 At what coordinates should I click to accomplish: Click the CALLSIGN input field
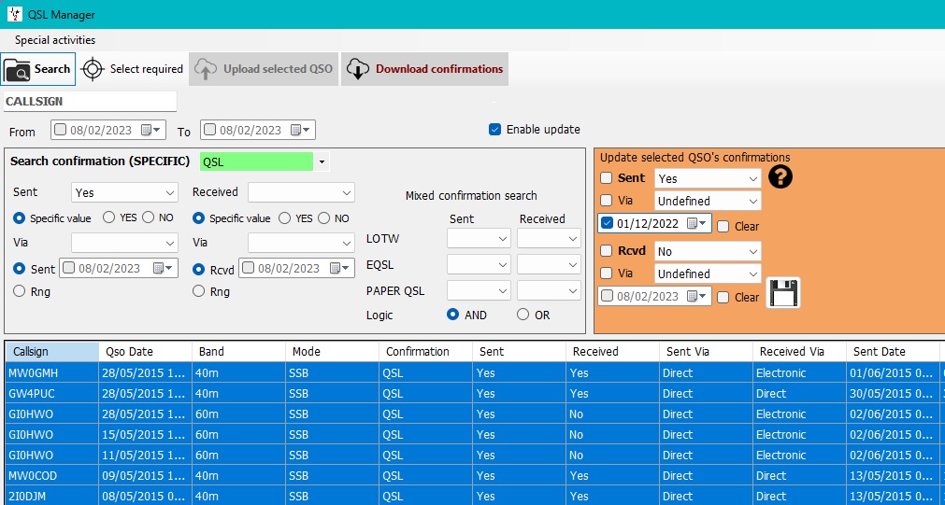91,101
